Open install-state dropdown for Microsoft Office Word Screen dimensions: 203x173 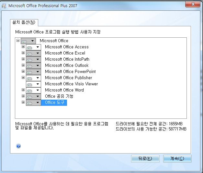tap(34, 90)
